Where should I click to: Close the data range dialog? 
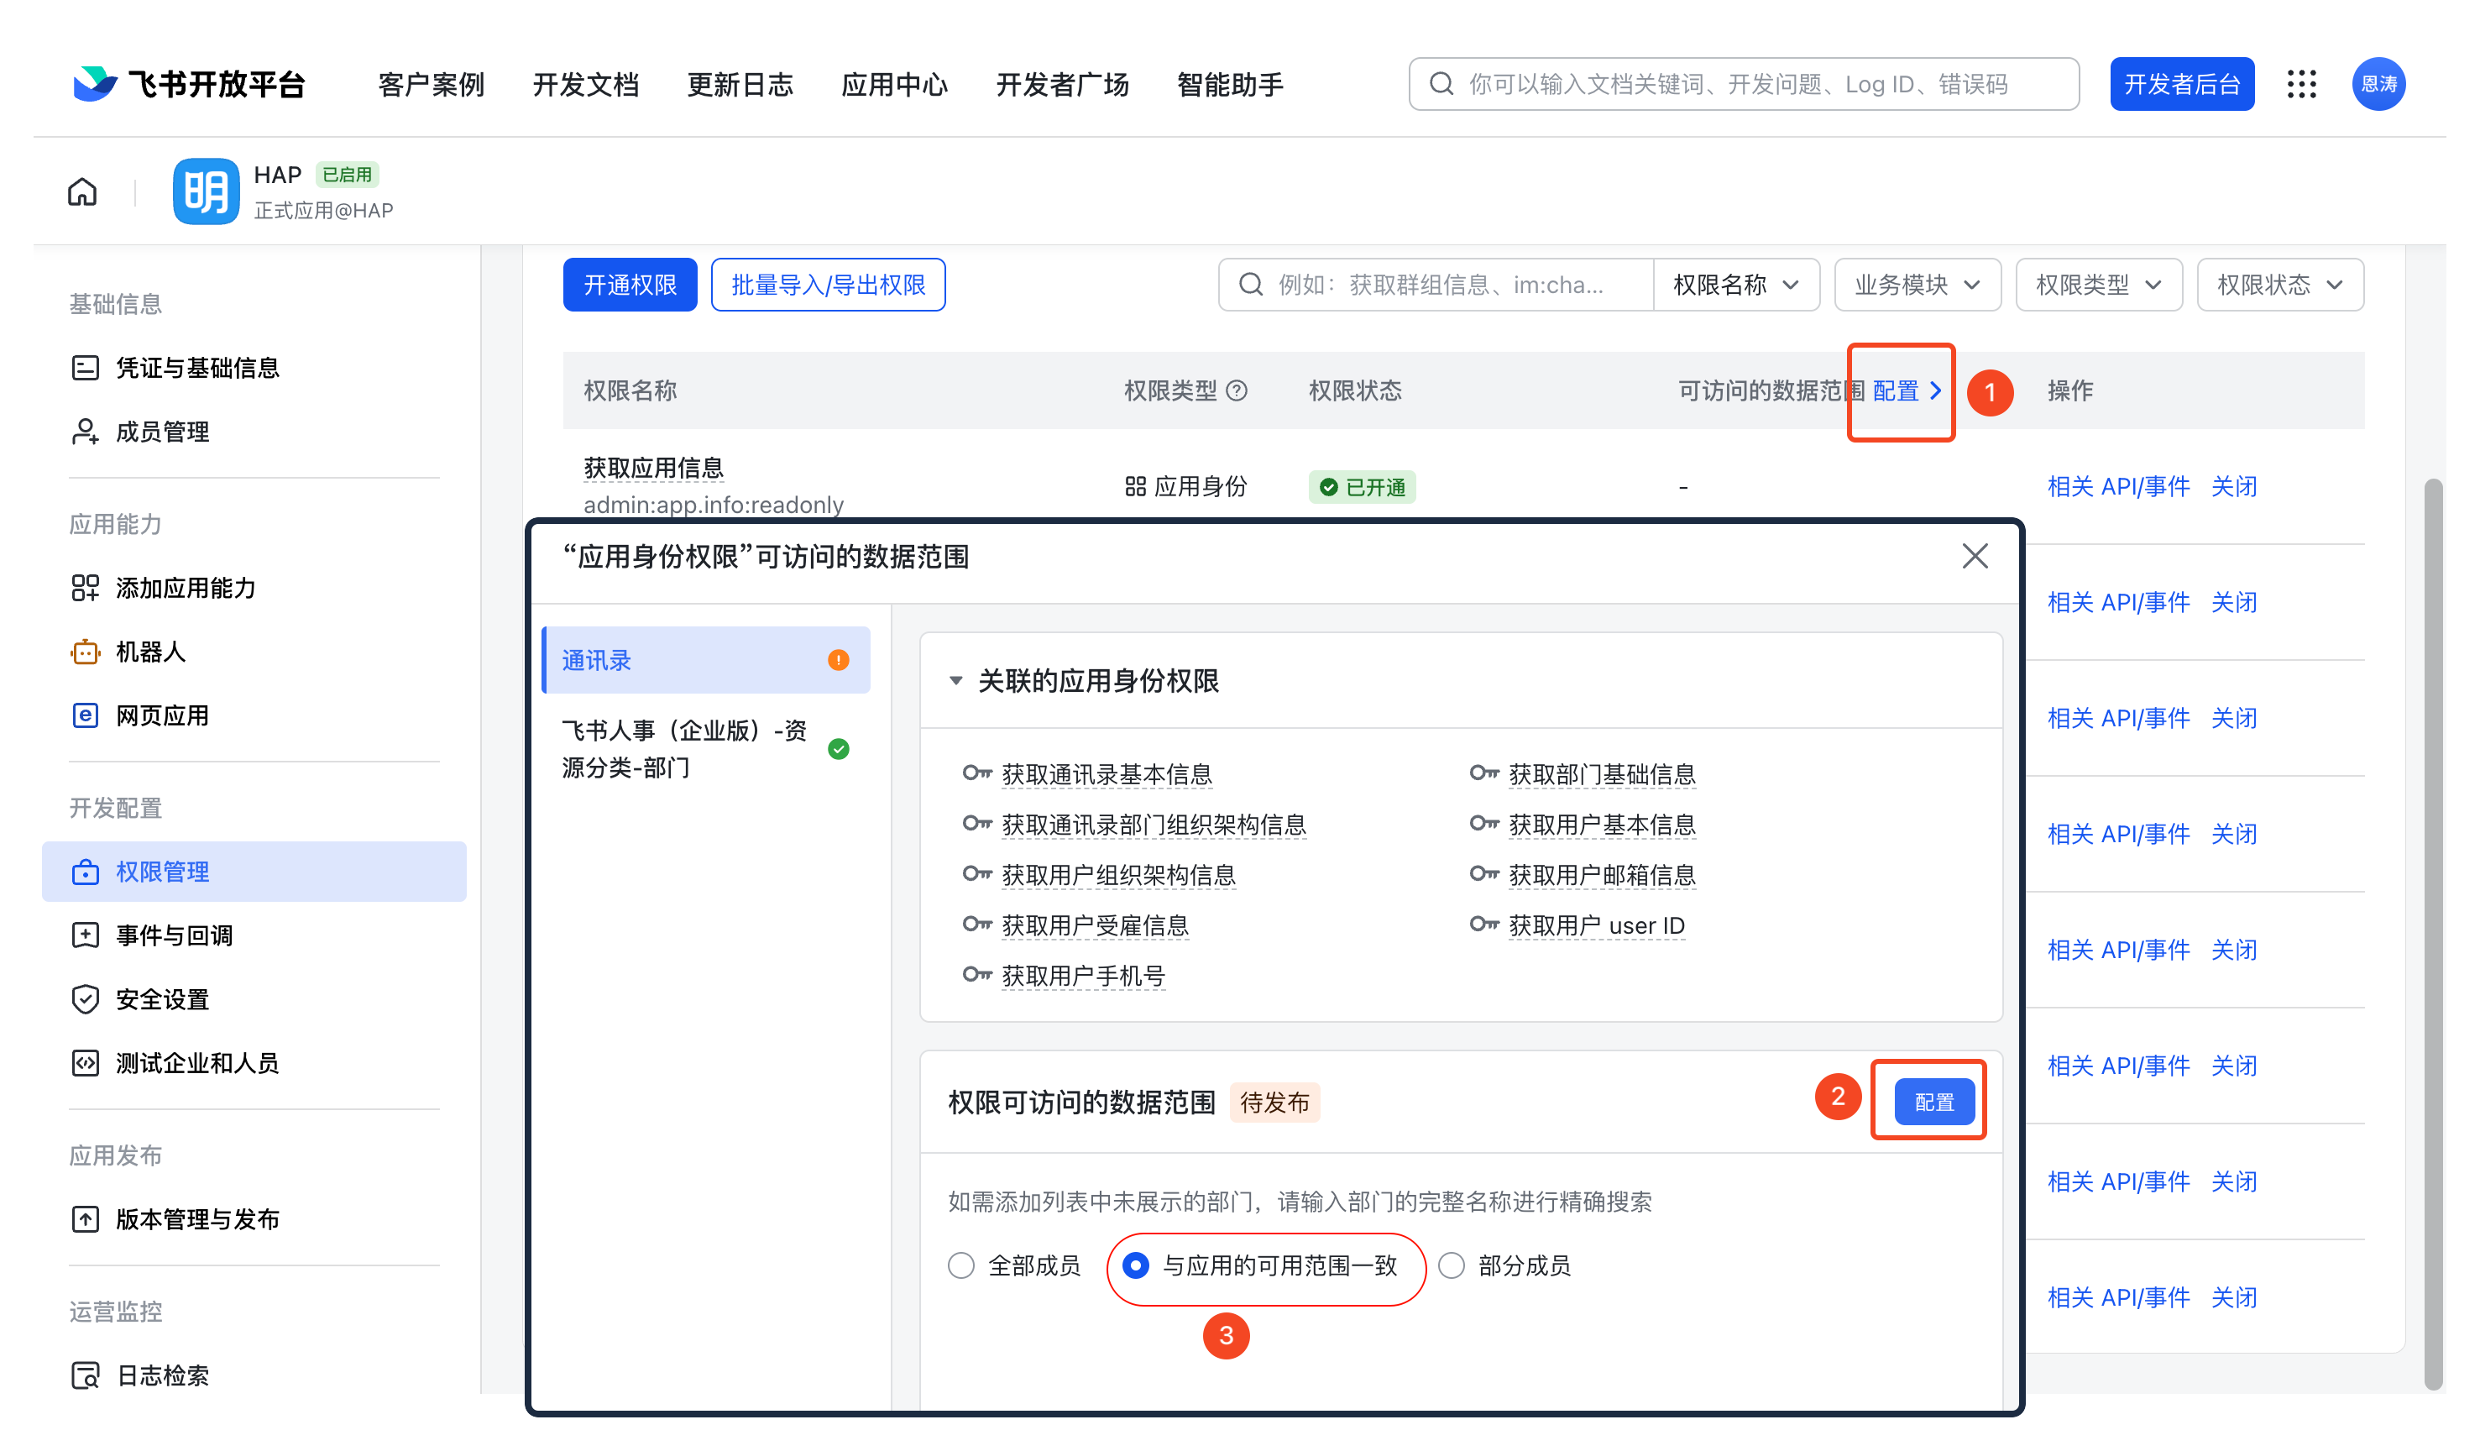pos(1974,558)
